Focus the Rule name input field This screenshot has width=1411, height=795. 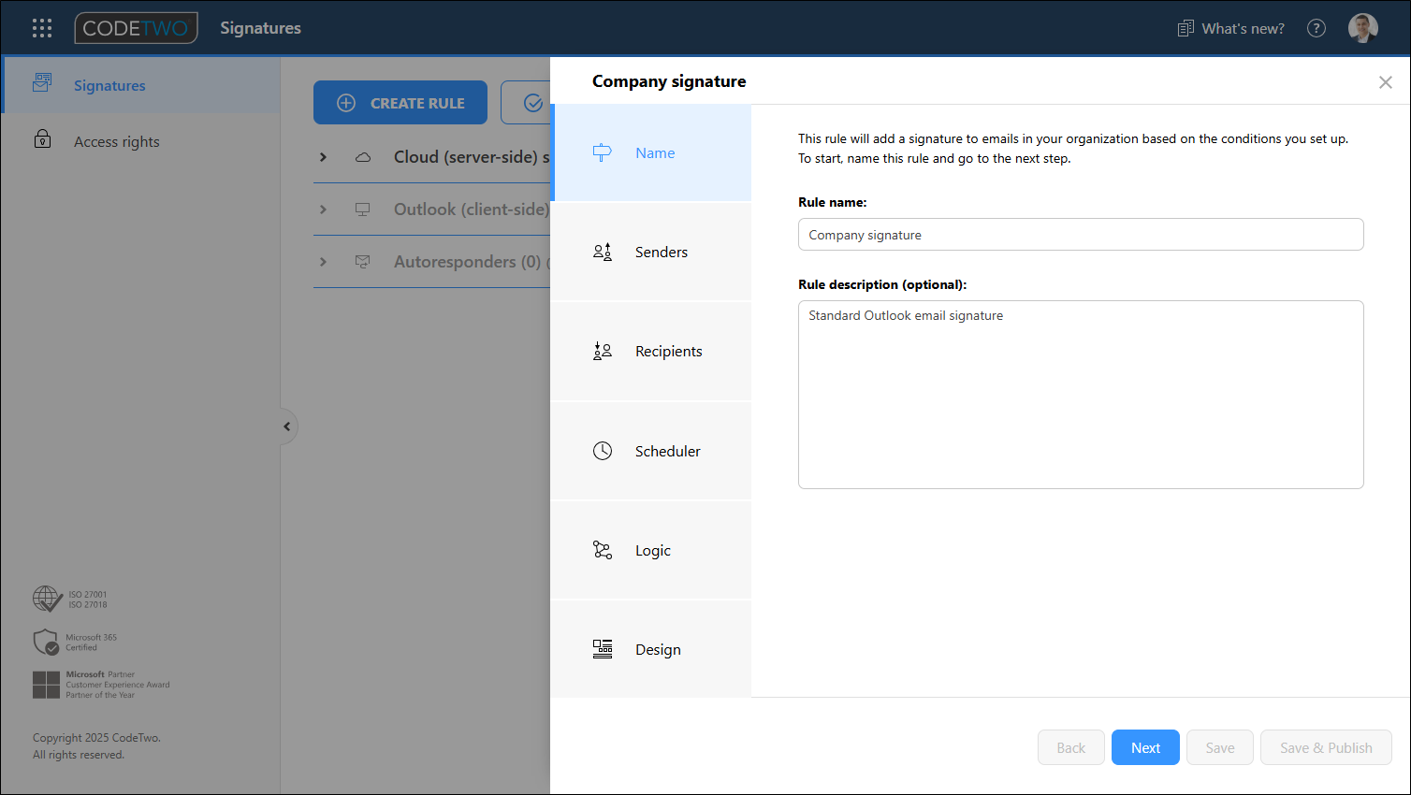pyautogui.click(x=1081, y=235)
